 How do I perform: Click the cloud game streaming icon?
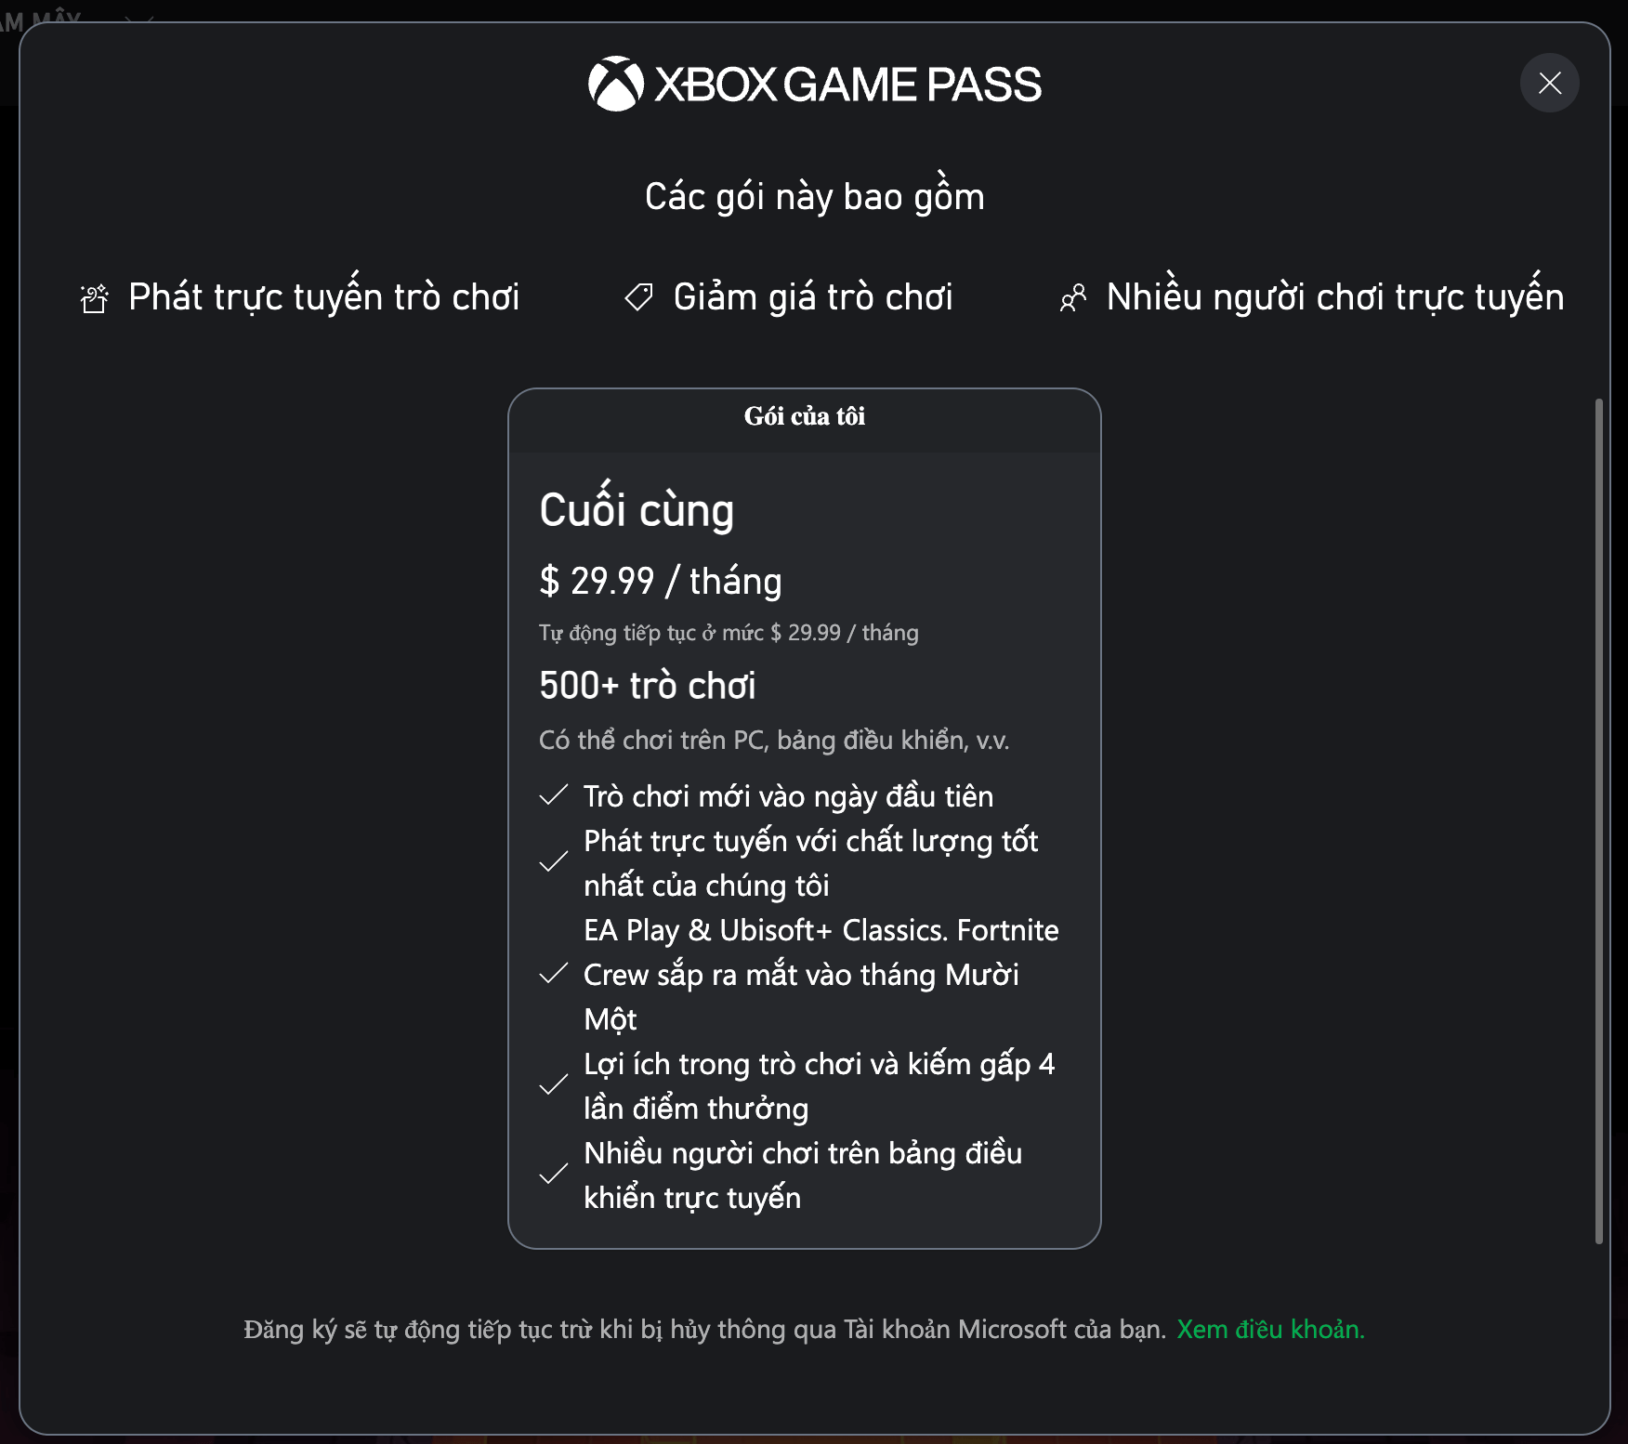coord(94,298)
